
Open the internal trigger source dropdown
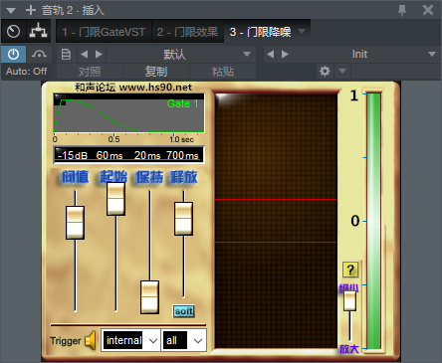pos(130,340)
